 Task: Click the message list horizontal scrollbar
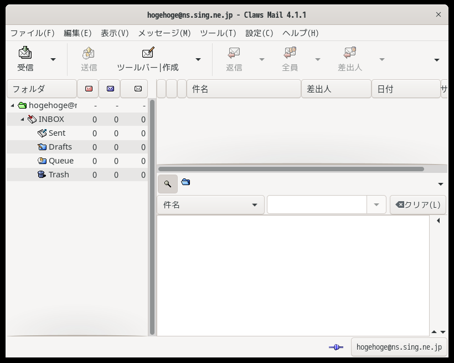coord(291,169)
